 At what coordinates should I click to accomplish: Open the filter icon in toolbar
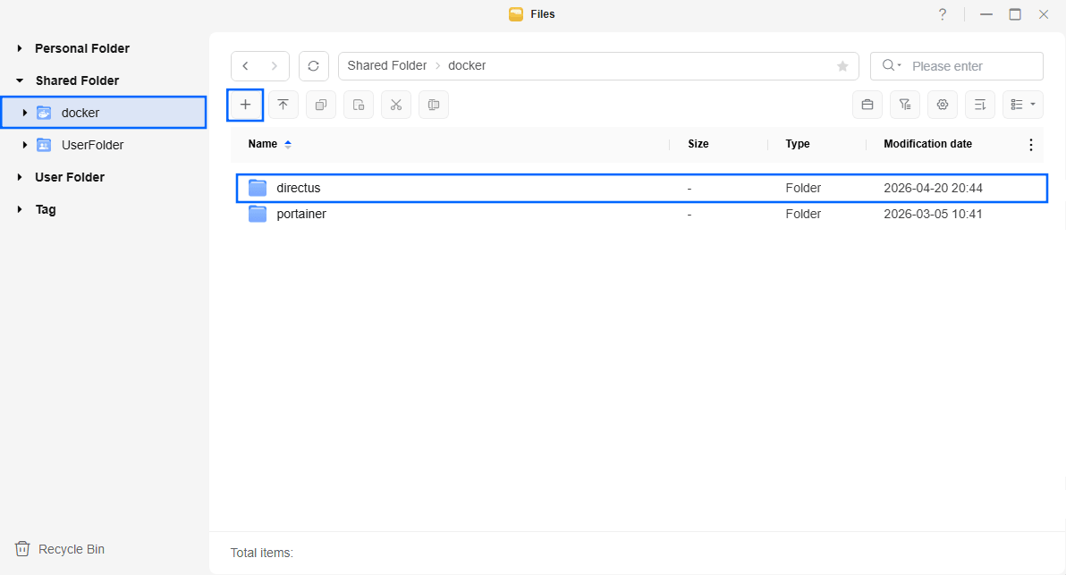pos(904,105)
